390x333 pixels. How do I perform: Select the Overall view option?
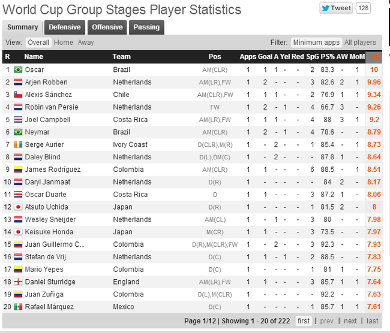[x=38, y=43]
